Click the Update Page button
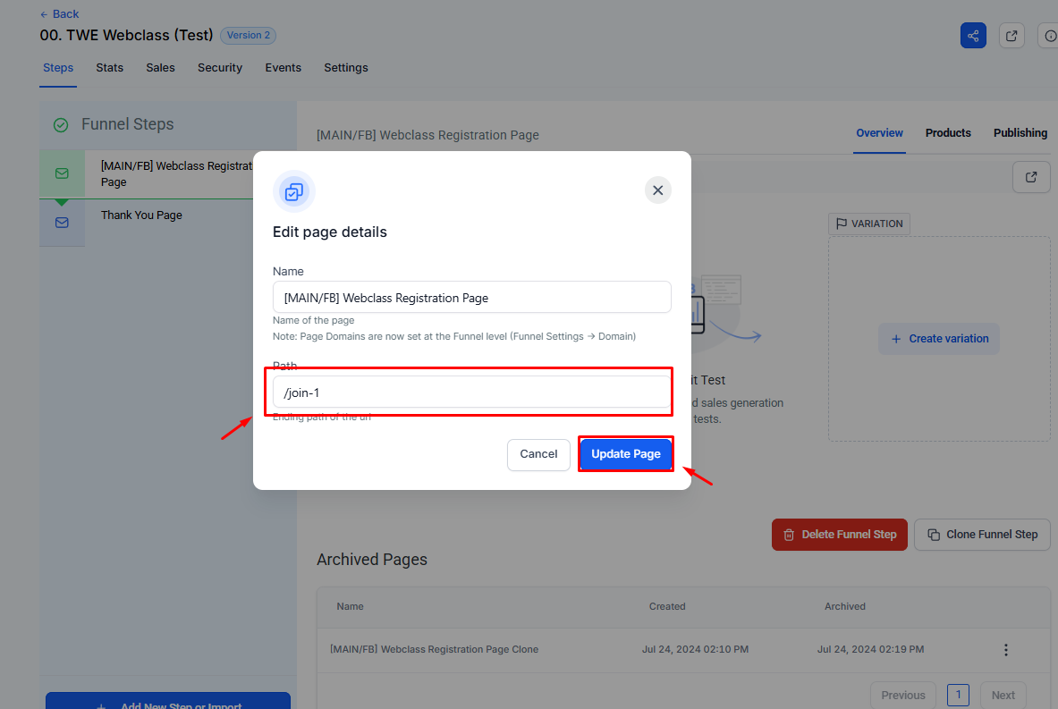The width and height of the screenshot is (1058, 709). point(625,454)
